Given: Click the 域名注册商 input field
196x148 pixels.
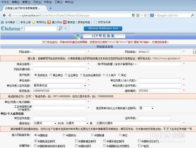Looking at the screenshot, I should coord(59,64).
